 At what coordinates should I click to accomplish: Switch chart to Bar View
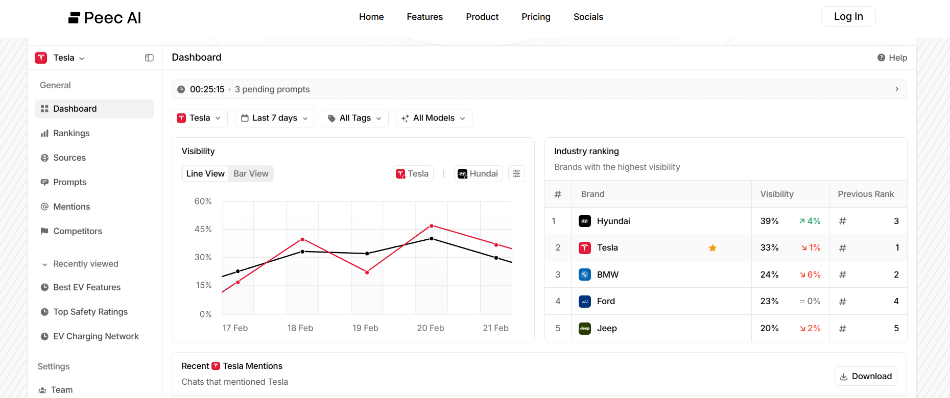251,173
